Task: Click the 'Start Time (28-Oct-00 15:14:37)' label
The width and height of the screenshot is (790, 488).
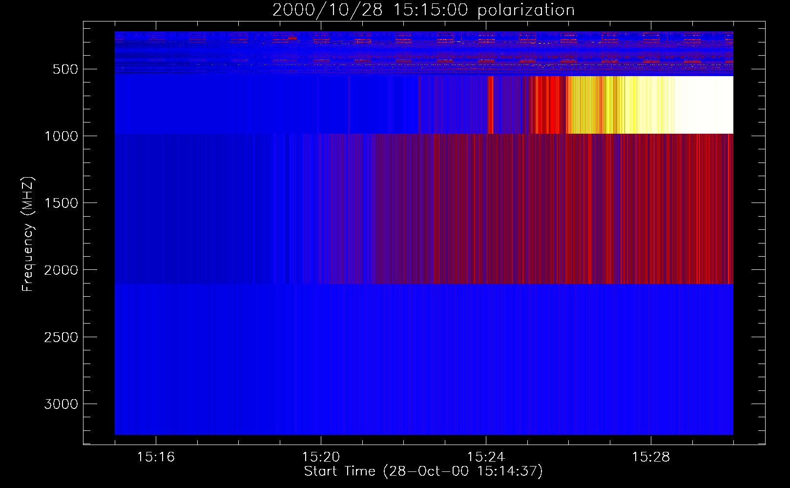Action: pos(423,471)
